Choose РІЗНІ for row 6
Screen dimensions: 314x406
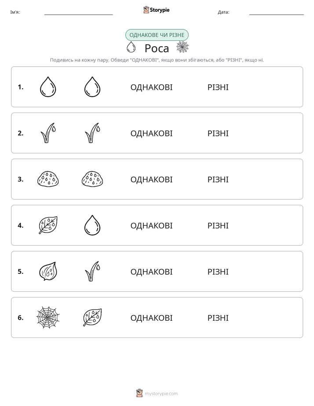point(218,318)
